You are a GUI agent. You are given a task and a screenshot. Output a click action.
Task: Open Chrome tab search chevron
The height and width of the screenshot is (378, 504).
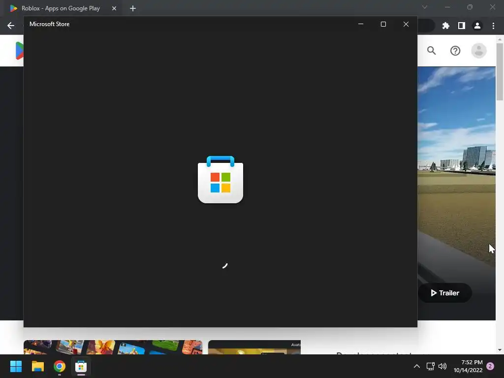coord(425,7)
